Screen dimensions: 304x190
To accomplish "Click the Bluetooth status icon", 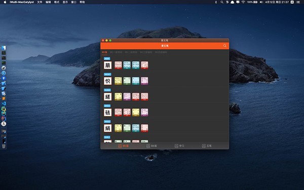I will [x=216, y=2].
